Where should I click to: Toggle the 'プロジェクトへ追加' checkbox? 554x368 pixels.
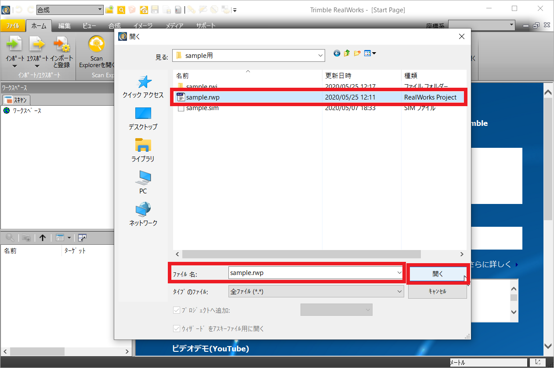pyautogui.click(x=177, y=311)
